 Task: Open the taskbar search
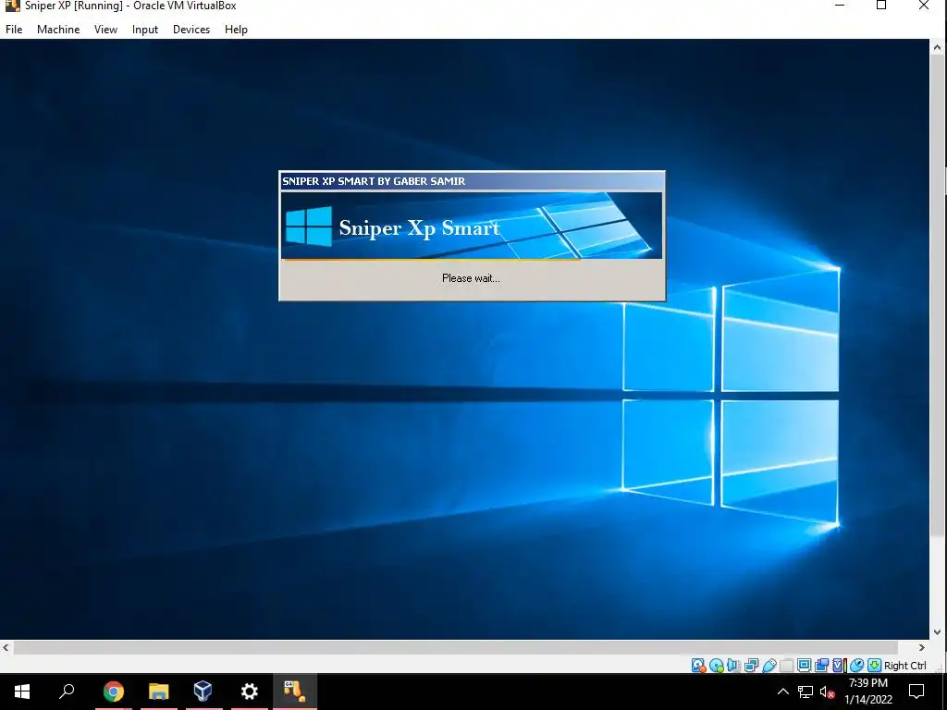[x=67, y=692]
